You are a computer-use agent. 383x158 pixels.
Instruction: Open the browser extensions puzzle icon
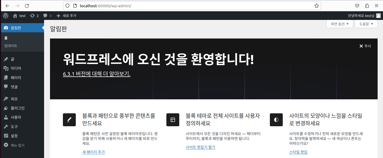tap(367, 6)
